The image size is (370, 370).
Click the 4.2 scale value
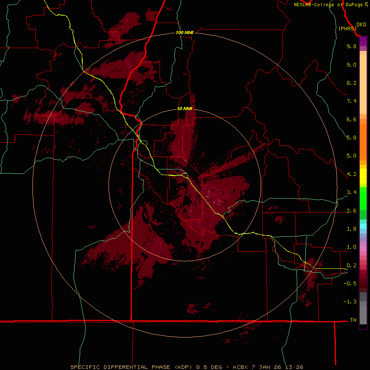pyautogui.click(x=351, y=174)
